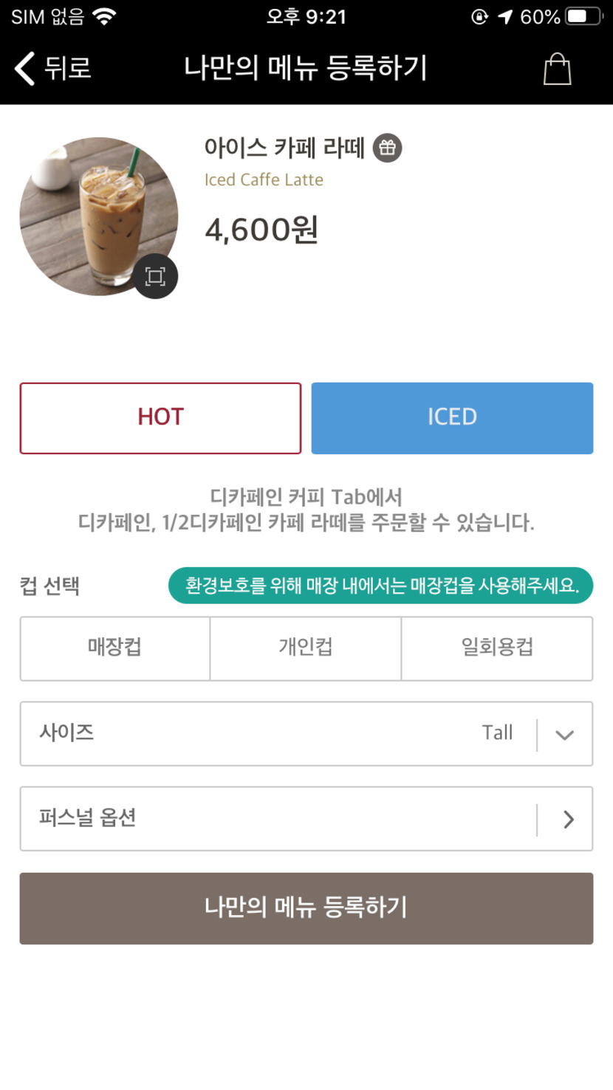Viewport: 613px width, 1090px height.
Task: Tap the gift icon beside 아이스 카페 라떼
Action: tap(387, 148)
